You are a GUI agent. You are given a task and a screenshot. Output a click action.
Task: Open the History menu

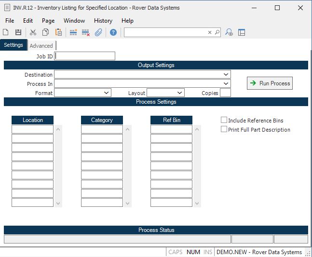tap(103, 21)
